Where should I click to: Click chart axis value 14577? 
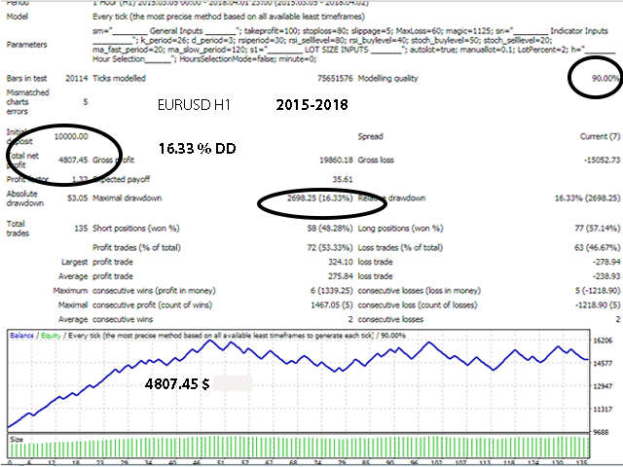(x=603, y=363)
